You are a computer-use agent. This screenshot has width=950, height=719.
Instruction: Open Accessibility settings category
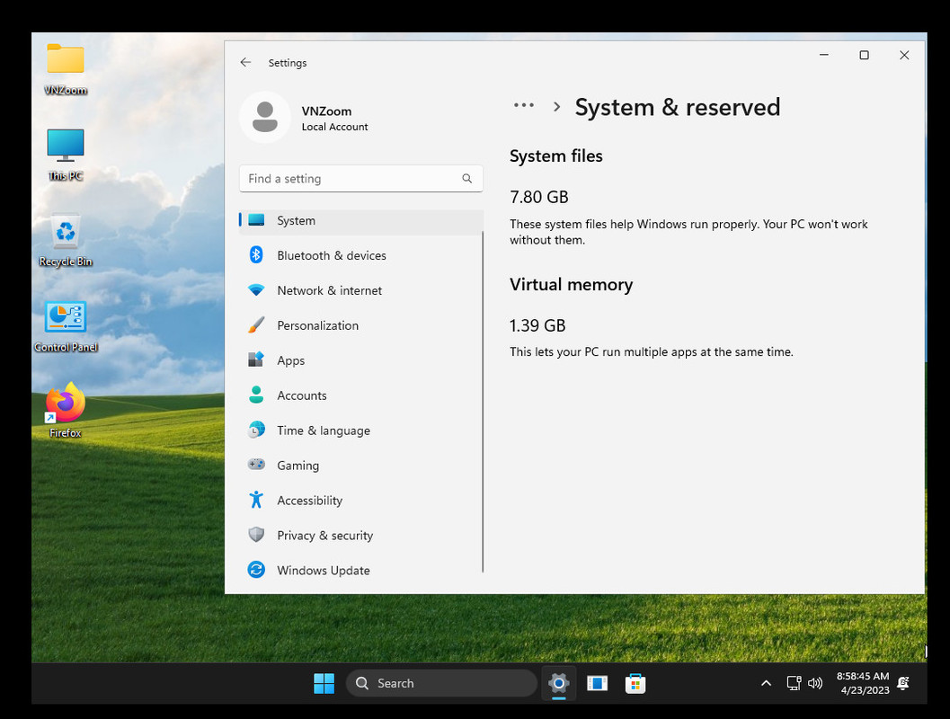pyautogui.click(x=361, y=501)
